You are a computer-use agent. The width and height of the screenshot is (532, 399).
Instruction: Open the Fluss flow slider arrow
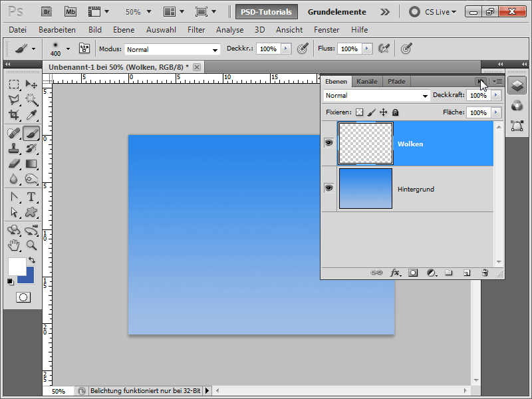click(x=367, y=49)
